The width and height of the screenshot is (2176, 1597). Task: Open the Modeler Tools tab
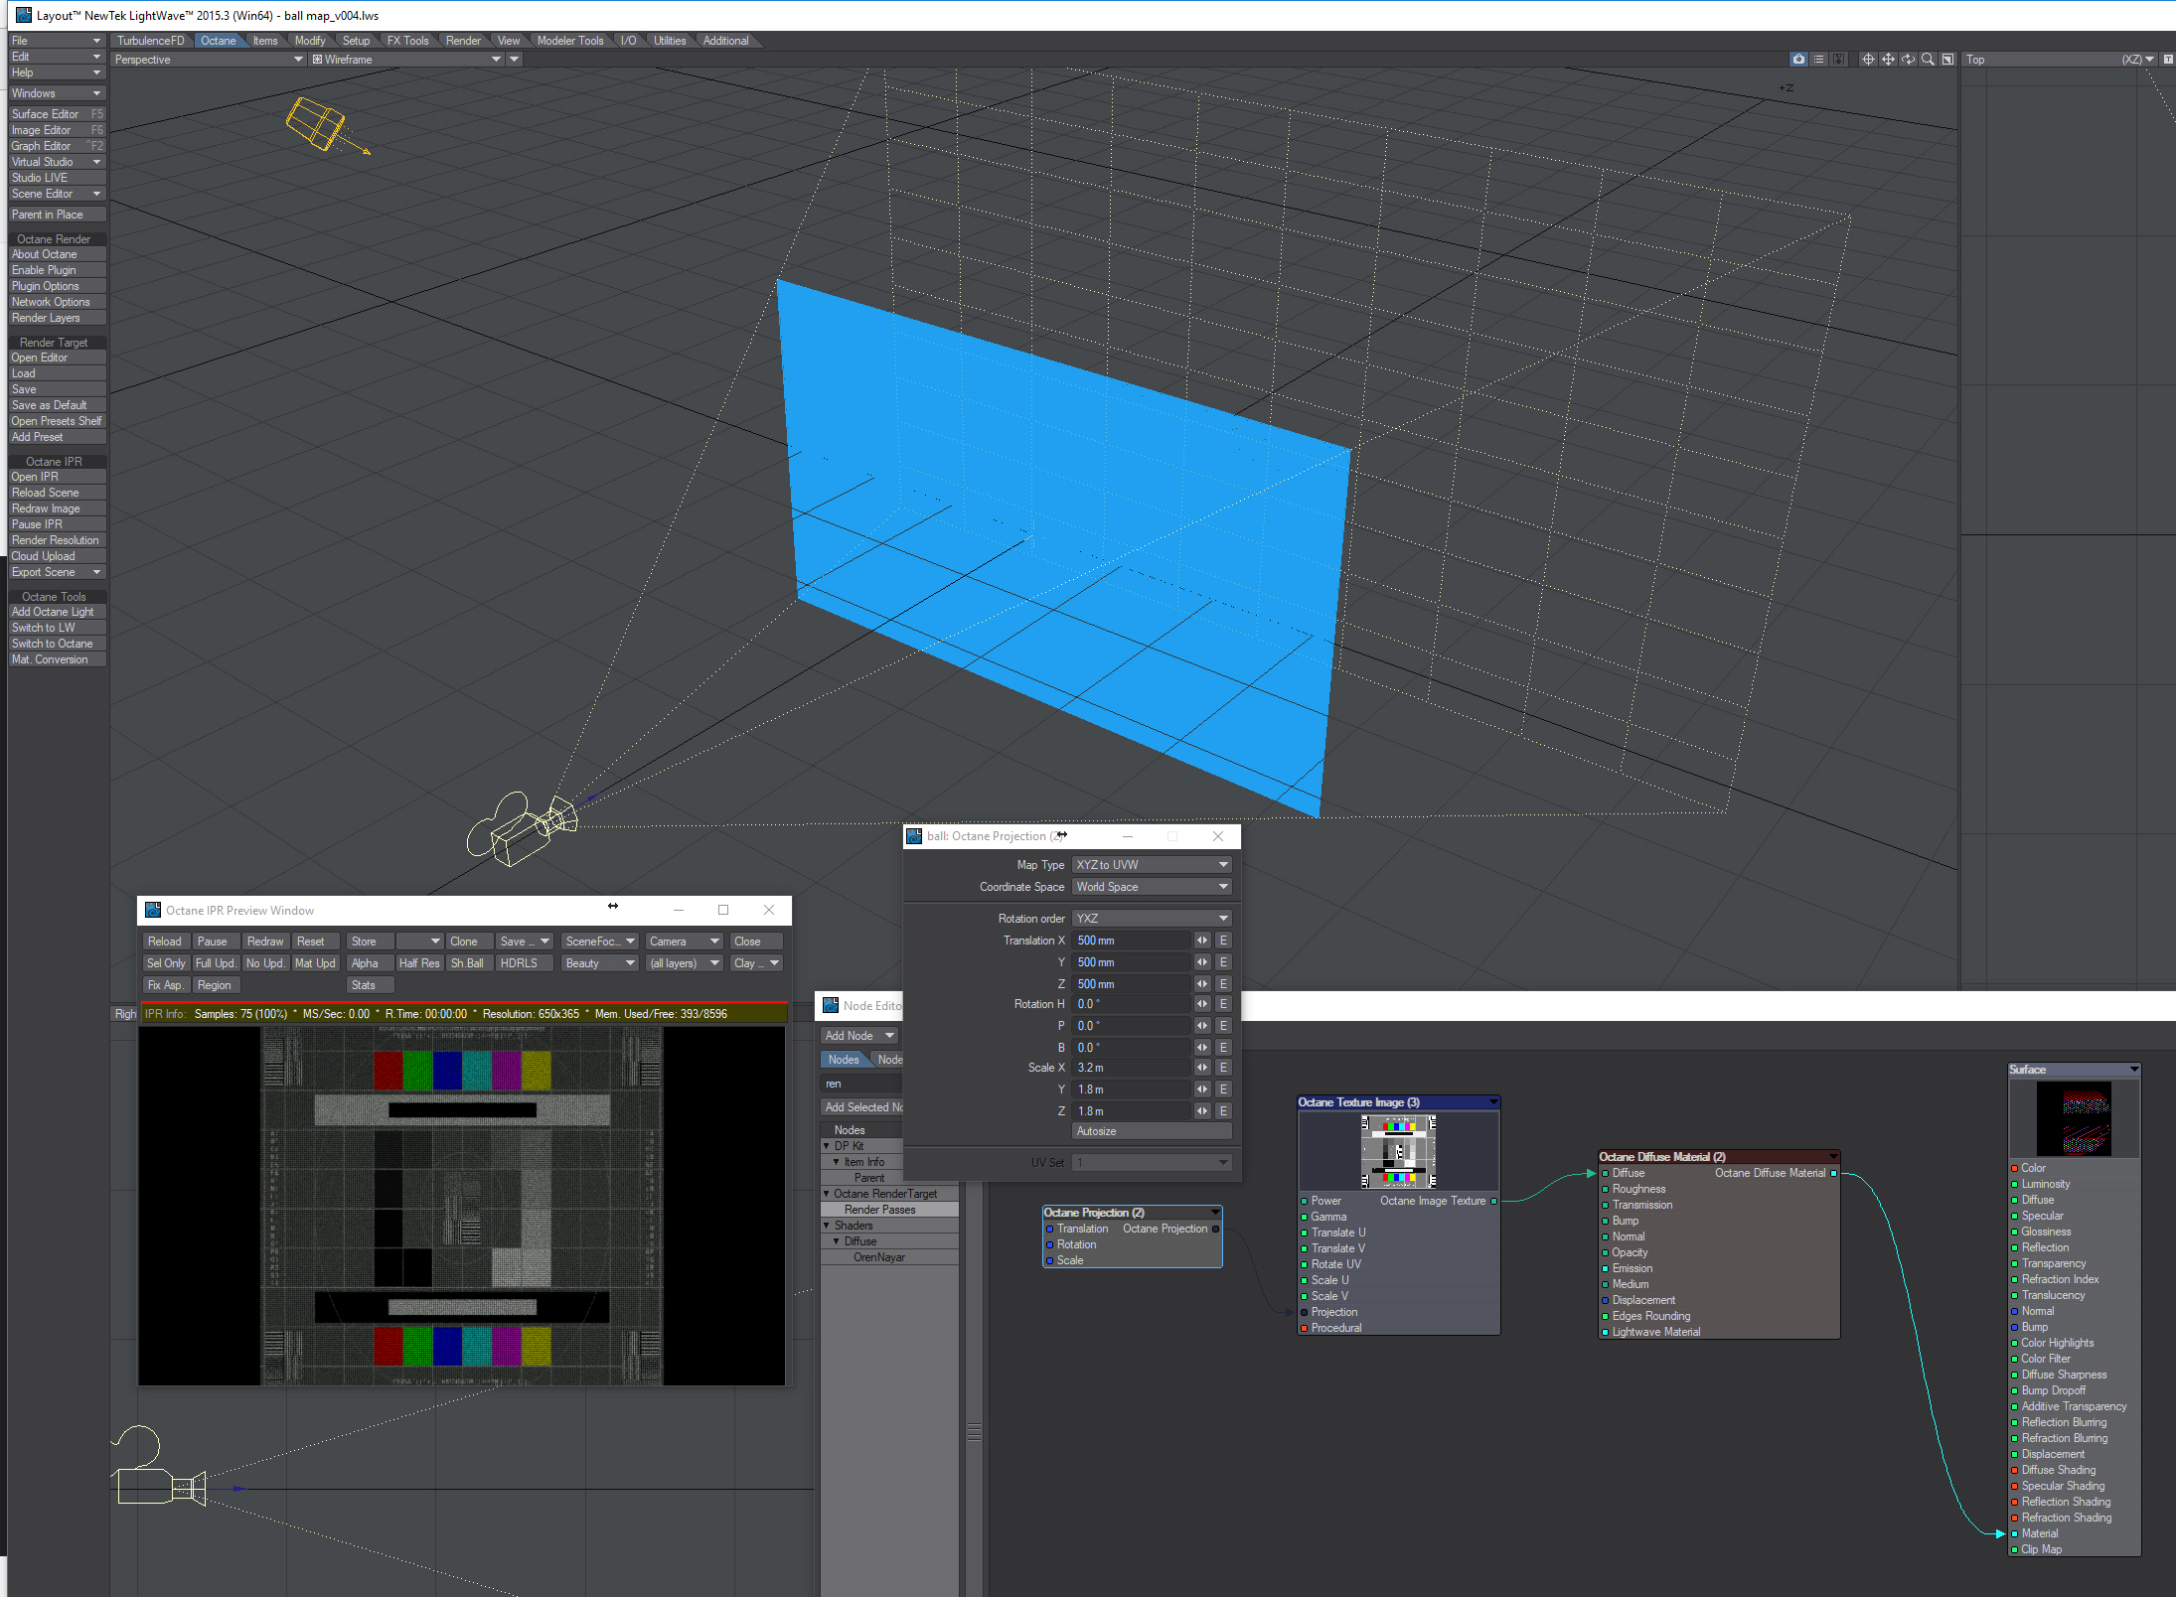569,41
